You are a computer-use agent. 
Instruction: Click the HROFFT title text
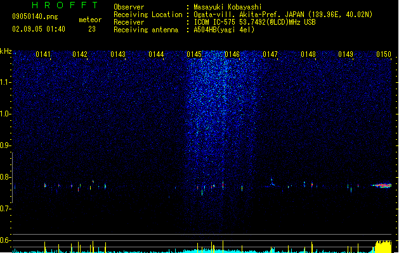[x=65, y=5]
